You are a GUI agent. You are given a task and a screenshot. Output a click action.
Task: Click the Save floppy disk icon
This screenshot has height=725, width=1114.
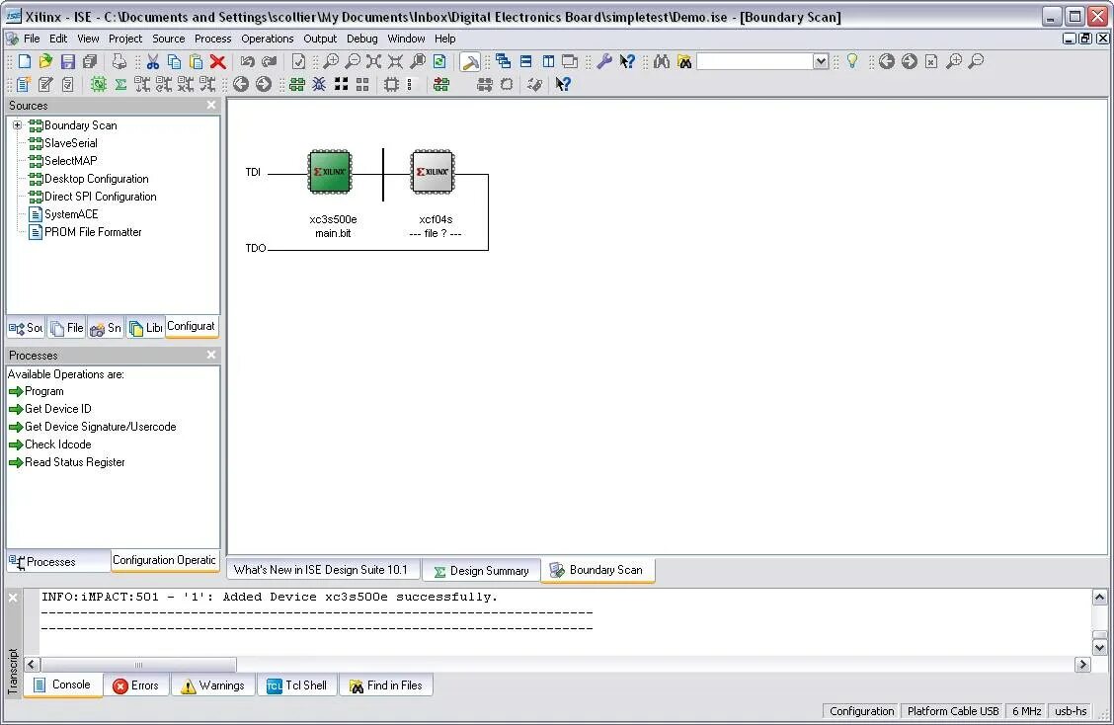point(67,62)
